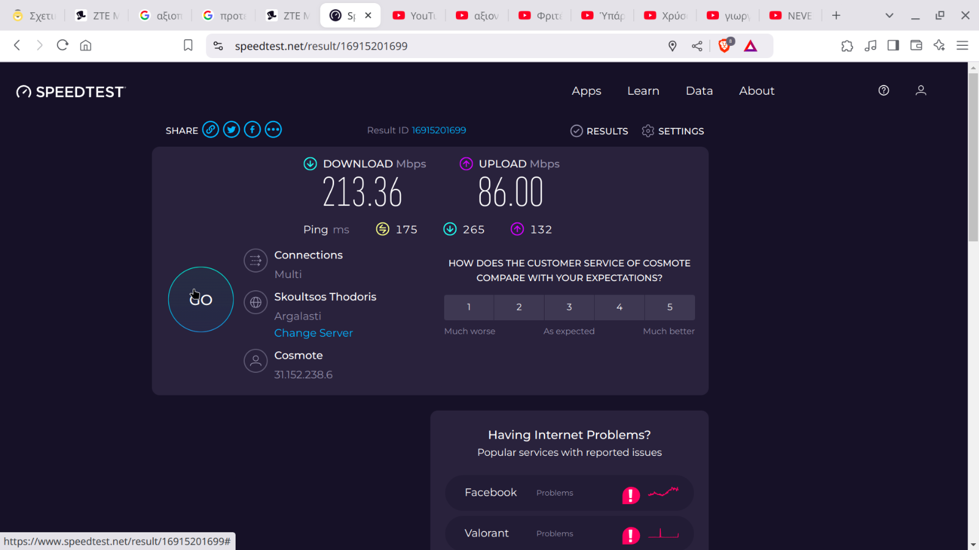Click the Skoultsos Thodoris server name

[325, 296]
